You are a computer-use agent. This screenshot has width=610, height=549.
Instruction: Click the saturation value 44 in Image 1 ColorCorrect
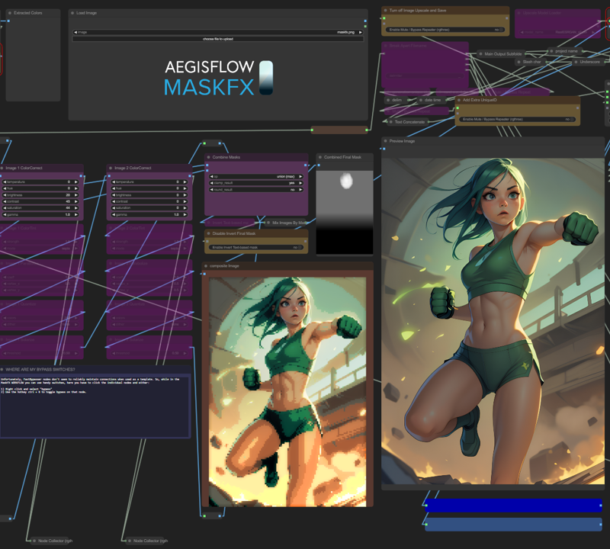pos(68,208)
